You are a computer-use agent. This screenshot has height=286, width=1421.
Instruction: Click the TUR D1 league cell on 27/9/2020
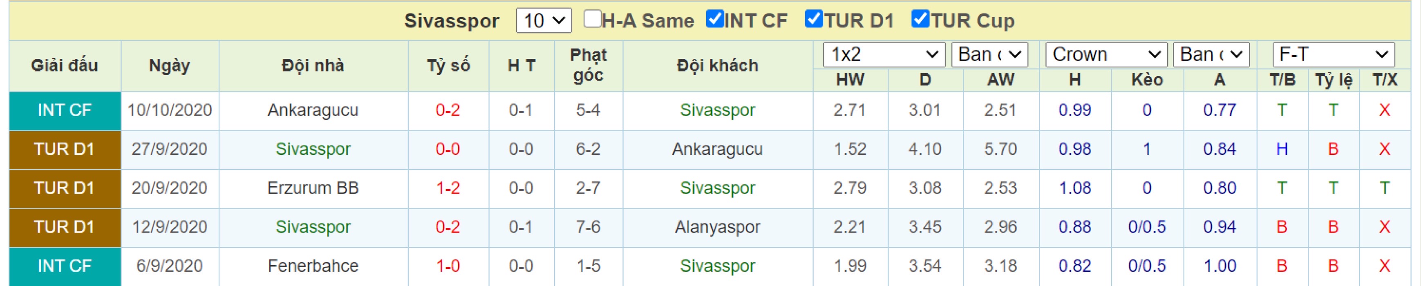click(65, 150)
